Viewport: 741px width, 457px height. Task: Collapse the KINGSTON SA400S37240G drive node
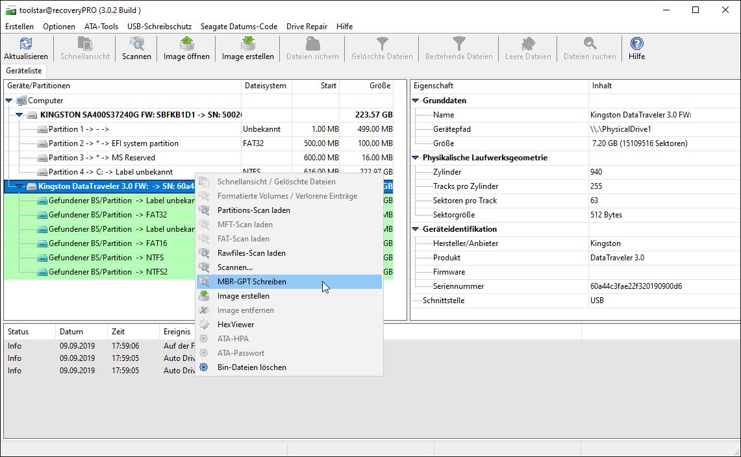pos(20,115)
